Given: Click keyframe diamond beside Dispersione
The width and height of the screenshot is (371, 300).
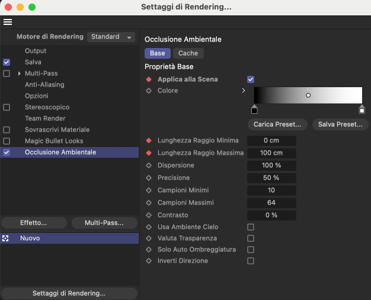Looking at the screenshot, I should [x=149, y=165].
